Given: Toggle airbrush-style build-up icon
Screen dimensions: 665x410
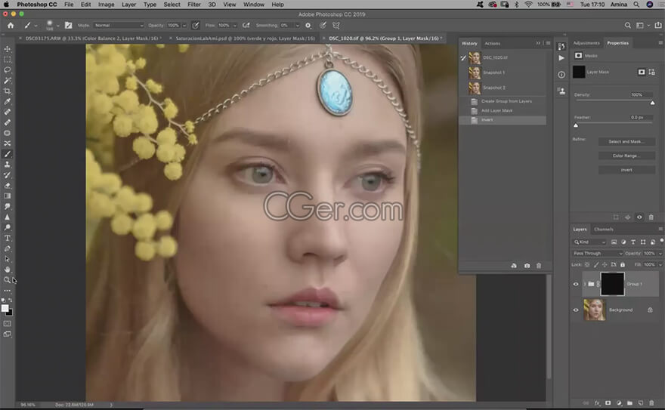Looking at the screenshot, I should pos(246,26).
